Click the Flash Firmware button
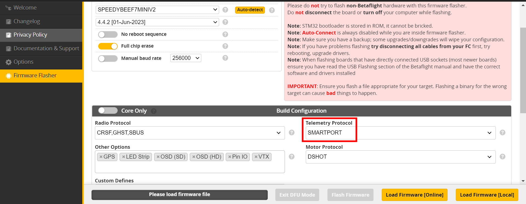 point(350,195)
